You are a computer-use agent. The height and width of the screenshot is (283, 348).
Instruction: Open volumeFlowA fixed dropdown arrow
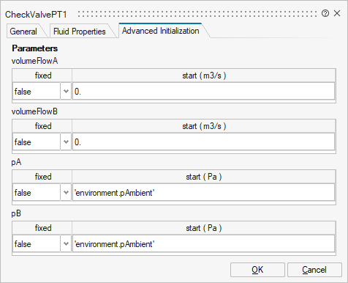66,91
